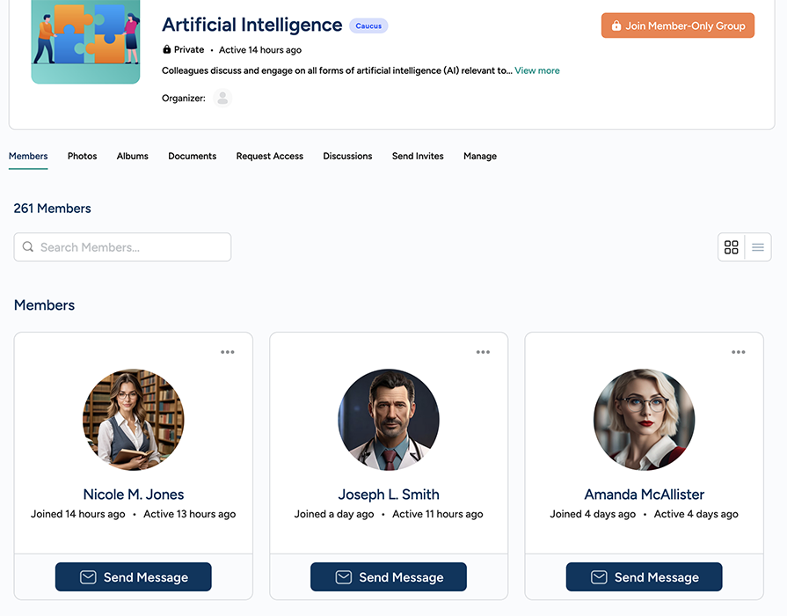Viewport: 787px width, 616px height.
Task: Open the Photos tab
Action: 82,156
